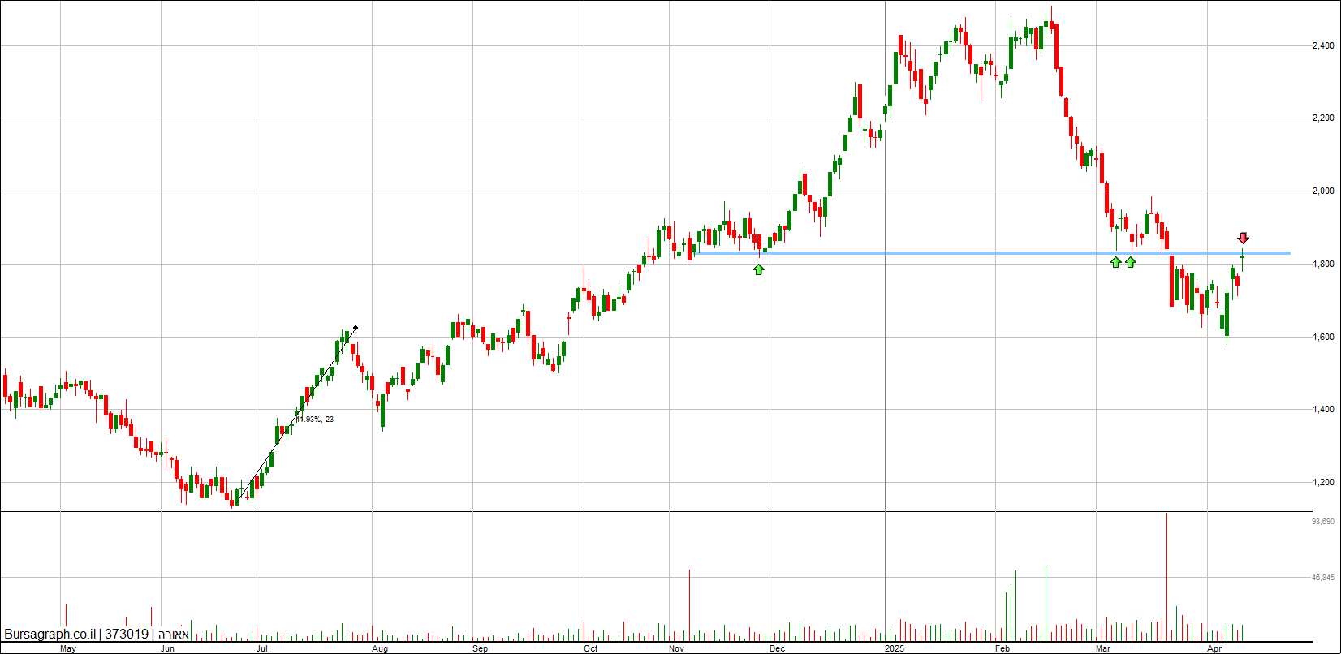Click the diamond handle ending the trend line
1341x654 pixels.
(x=356, y=328)
